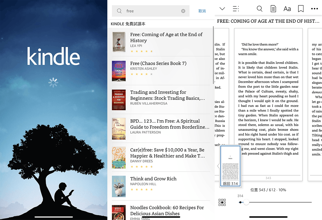The height and width of the screenshot is (220, 322).
Task: Open the notebook page icon in reader
Action: click(x=273, y=9)
